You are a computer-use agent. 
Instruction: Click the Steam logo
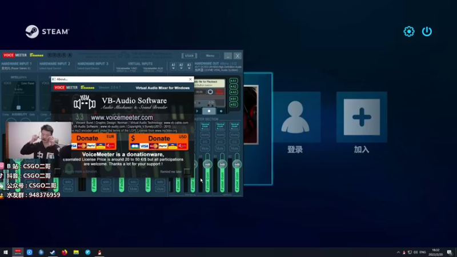tap(47, 31)
